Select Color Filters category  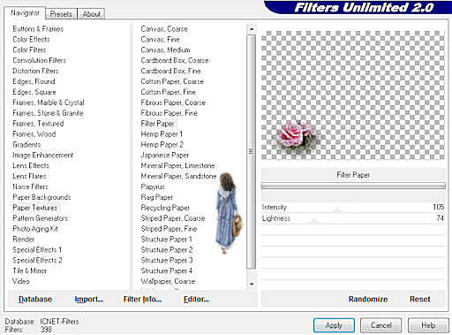coord(29,49)
